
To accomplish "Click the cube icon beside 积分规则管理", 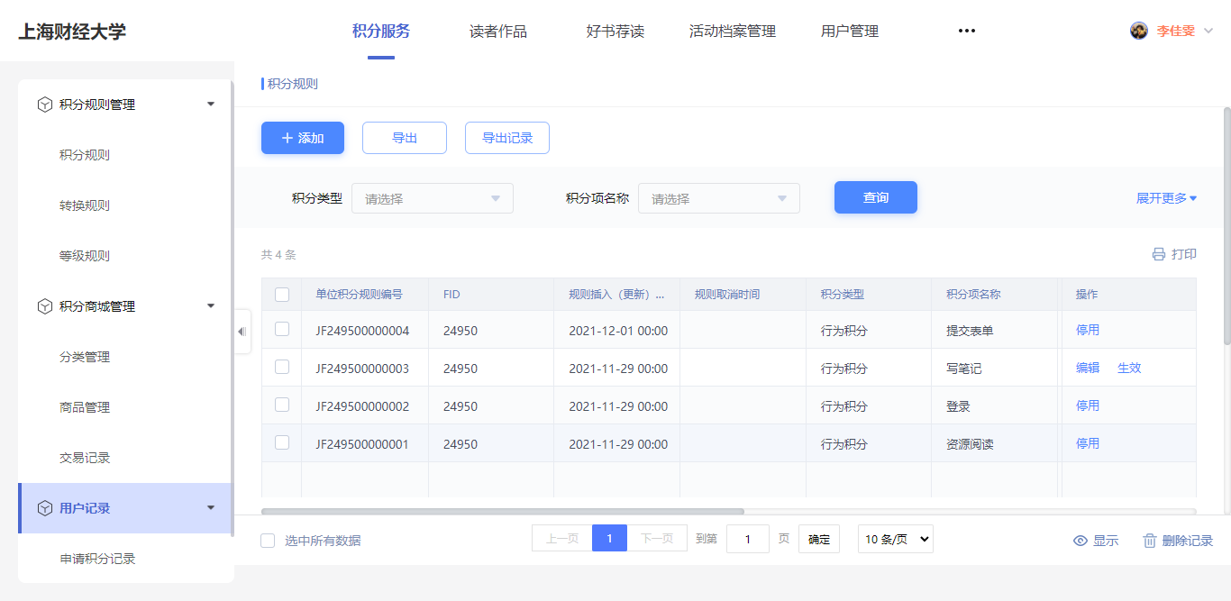I will [x=44, y=105].
